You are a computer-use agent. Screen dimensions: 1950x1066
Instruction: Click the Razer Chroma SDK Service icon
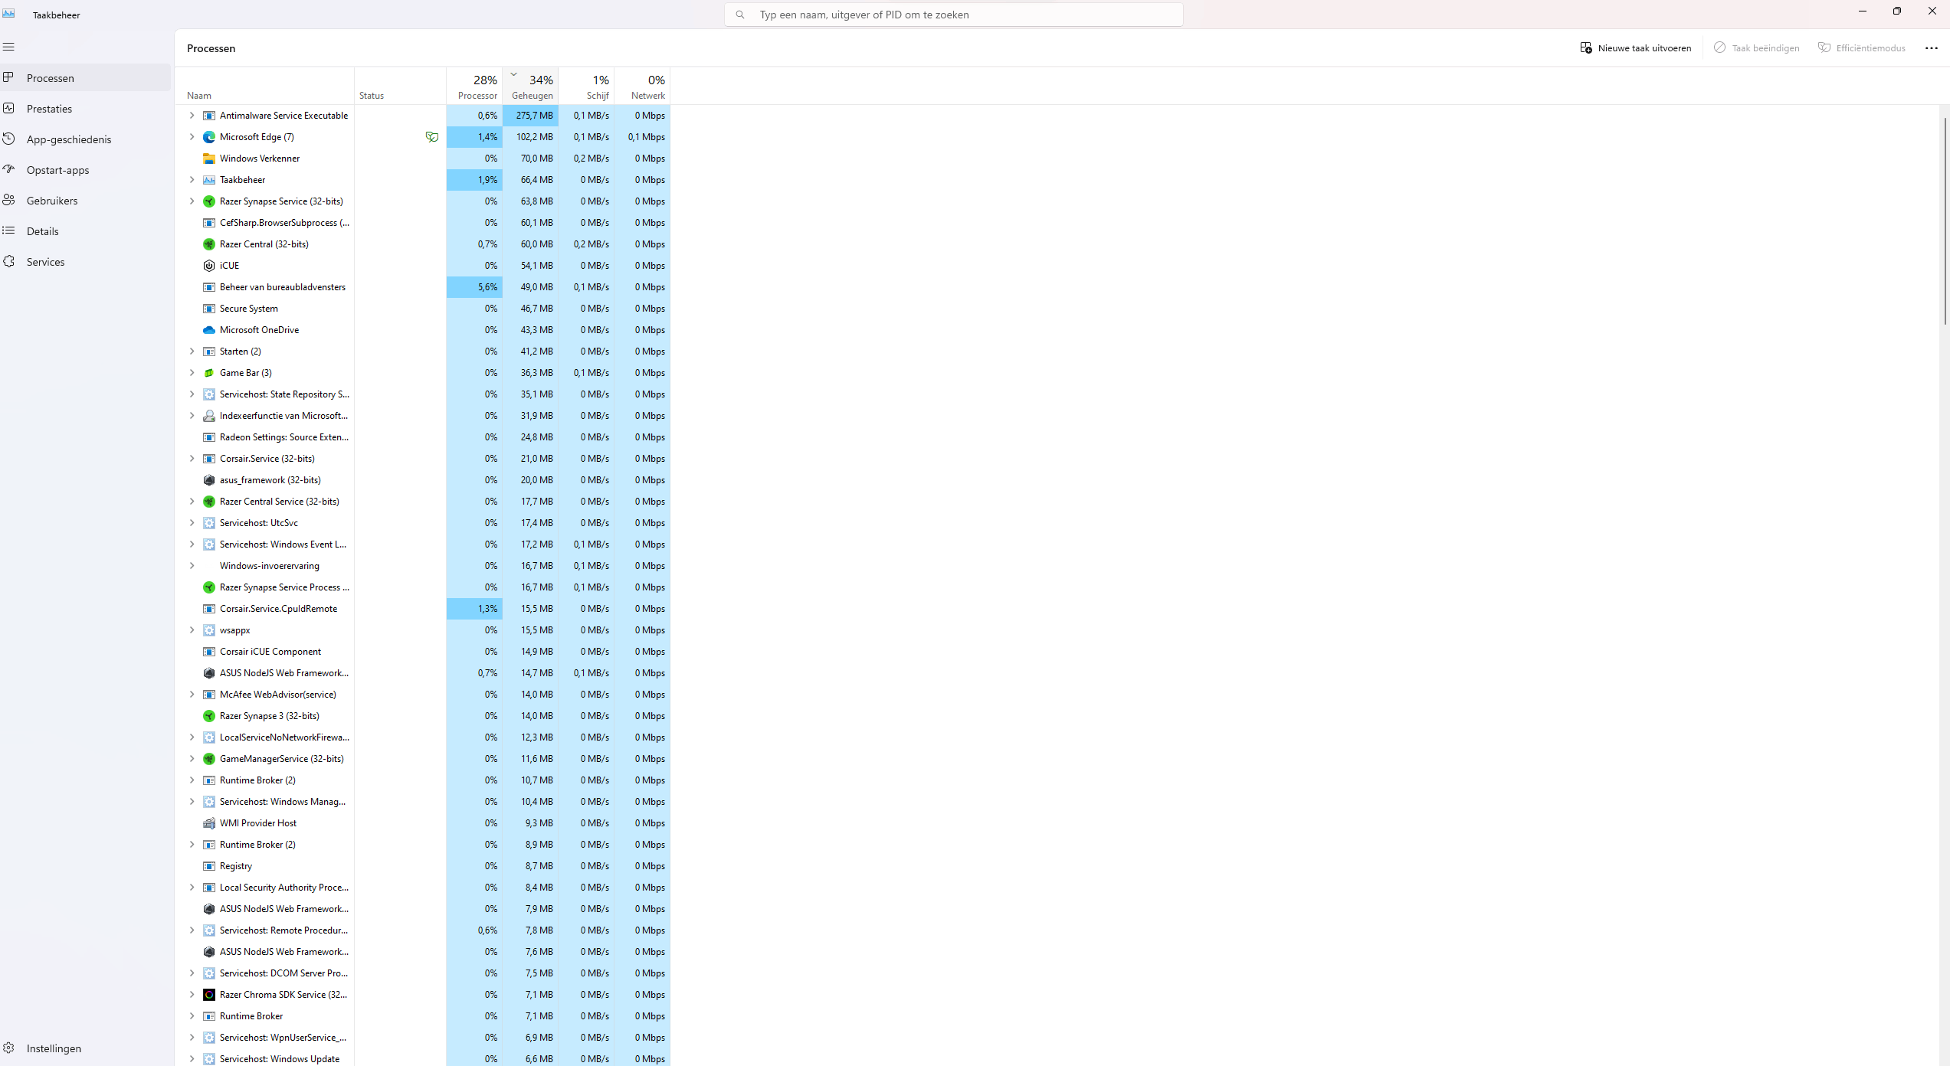click(x=208, y=995)
